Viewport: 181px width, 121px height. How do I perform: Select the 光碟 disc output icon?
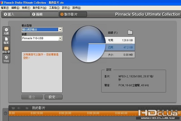pos(6,31)
